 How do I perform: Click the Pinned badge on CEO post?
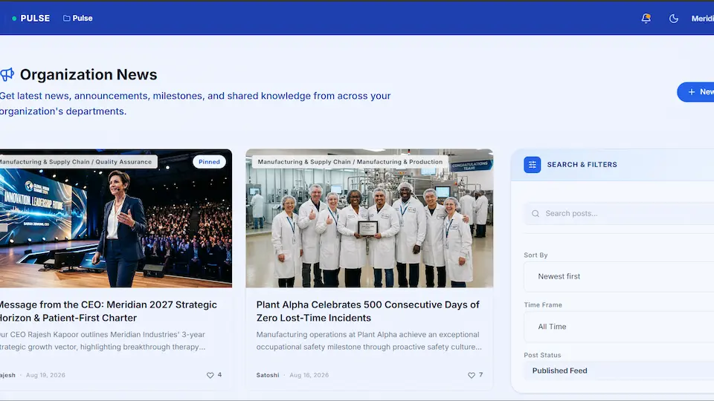[x=209, y=162]
